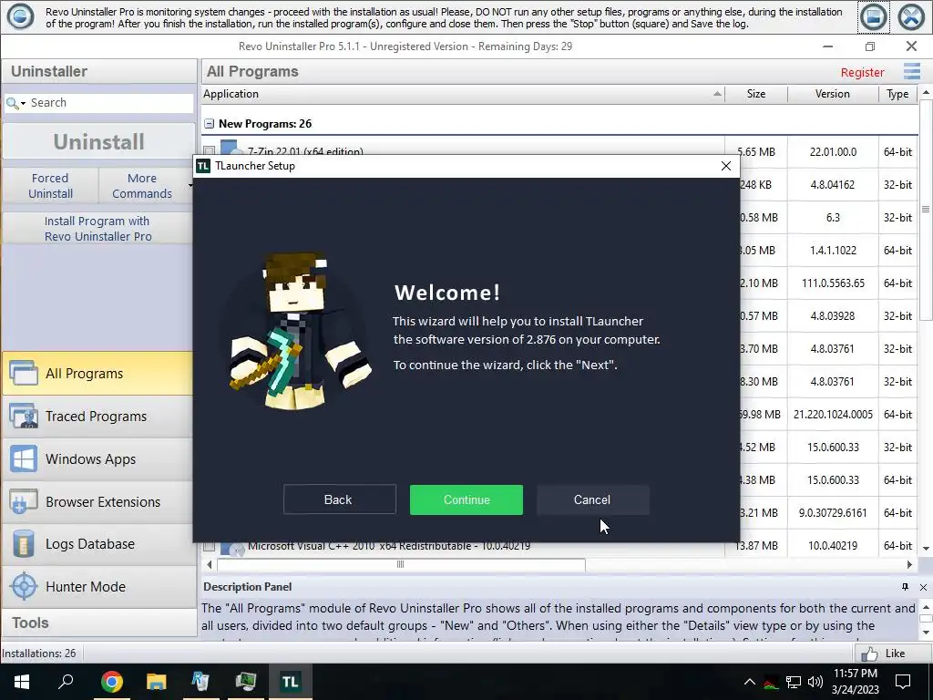The width and height of the screenshot is (933, 700).
Task: Show hidden system tray icons
Action: pyautogui.click(x=749, y=682)
